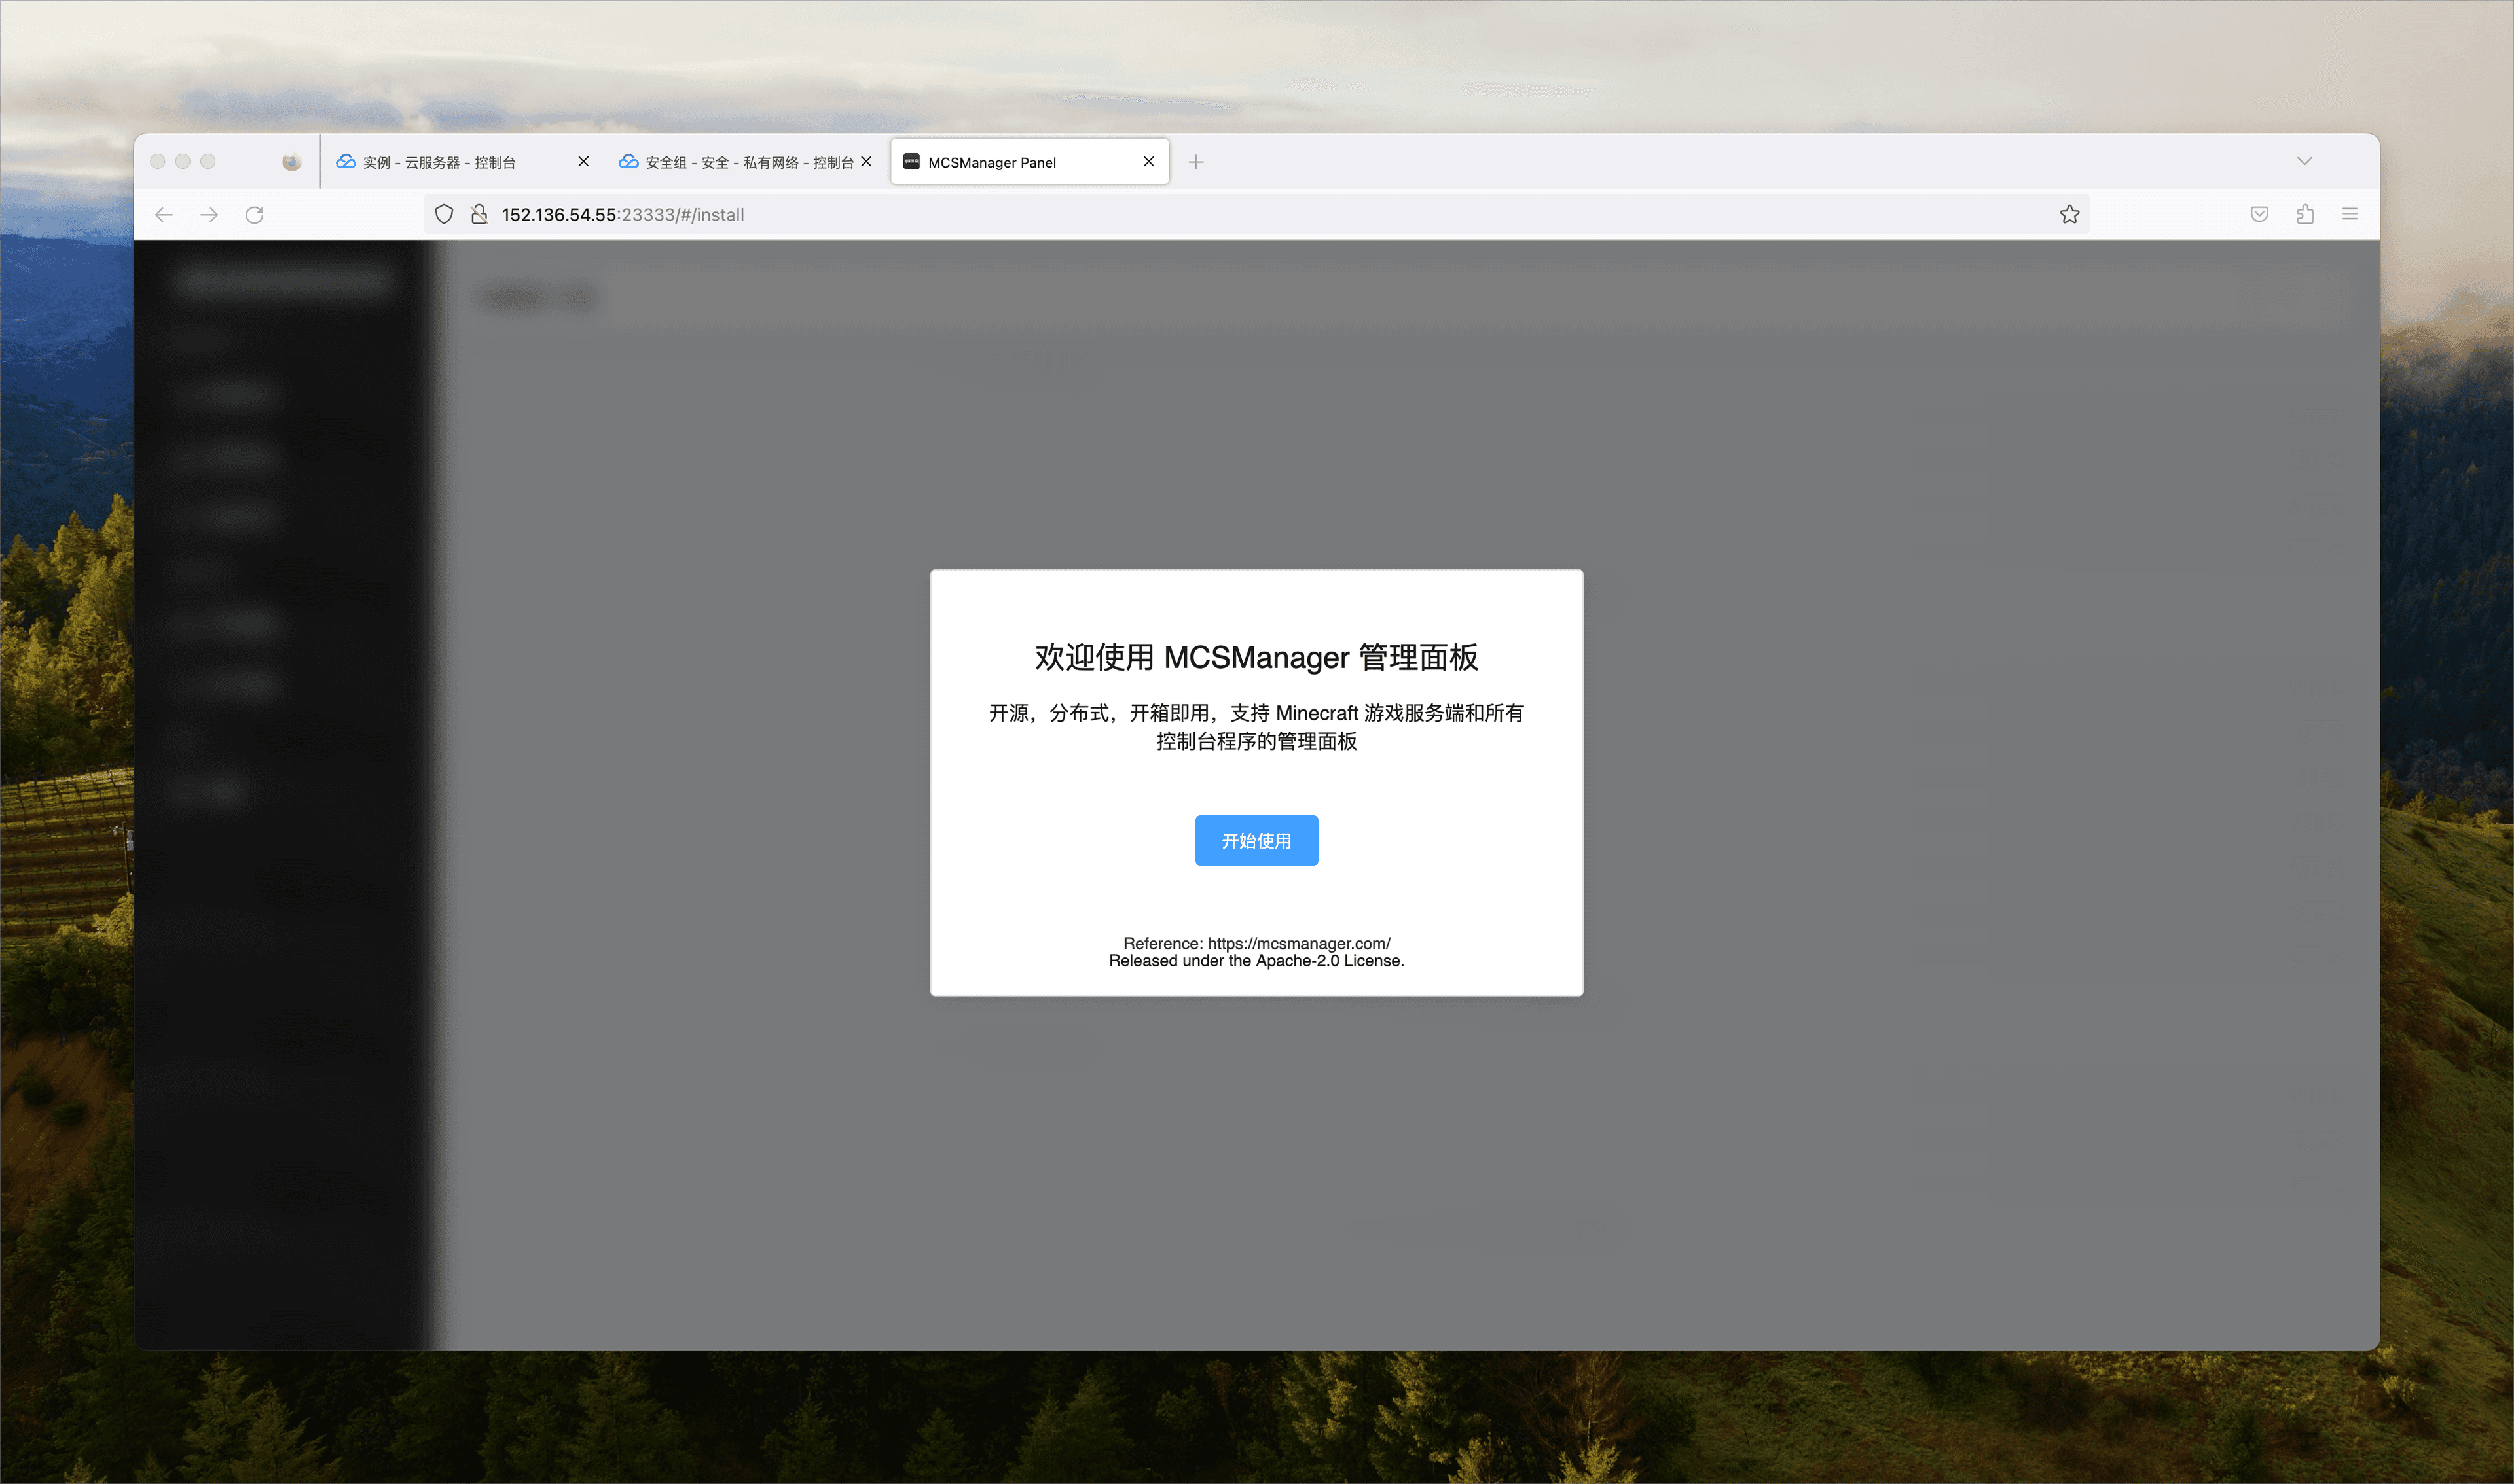Open the Firefox hamburger menu
Viewport: 2514px width, 1484px height.
(x=2350, y=214)
